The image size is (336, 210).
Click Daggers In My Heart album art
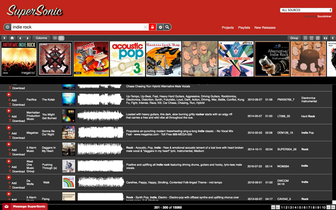(69, 149)
